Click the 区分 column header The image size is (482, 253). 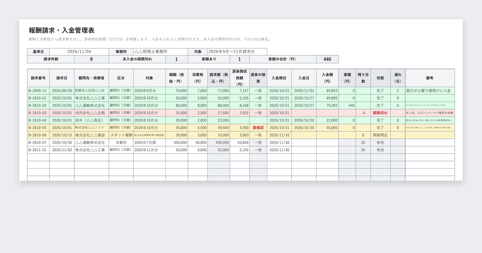(121, 78)
